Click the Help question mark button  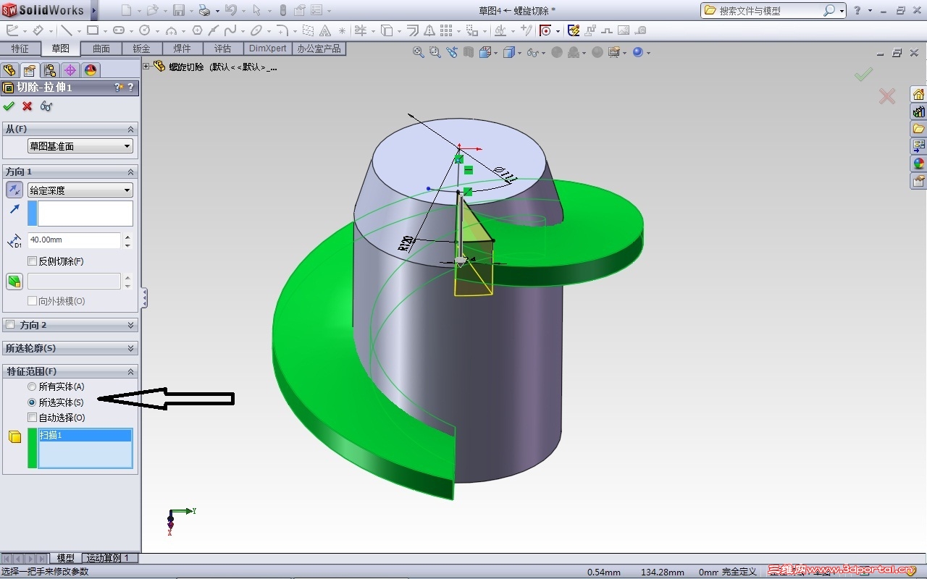(858, 10)
